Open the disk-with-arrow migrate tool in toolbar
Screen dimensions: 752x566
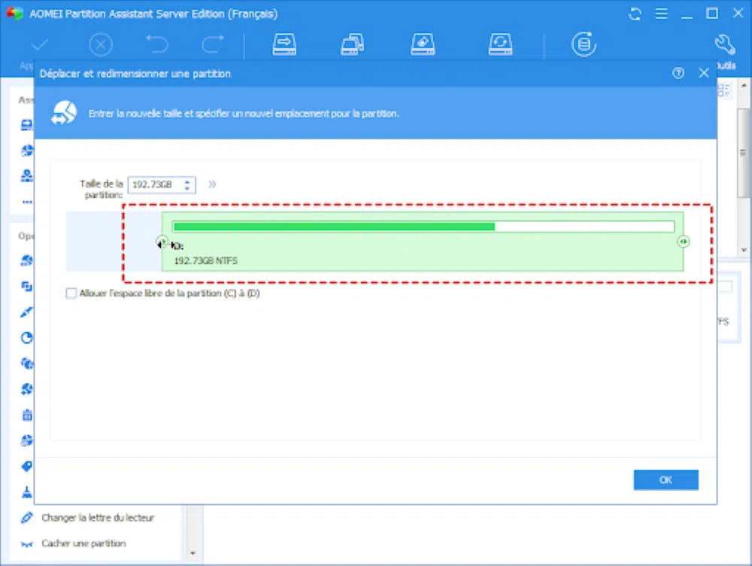(x=284, y=44)
